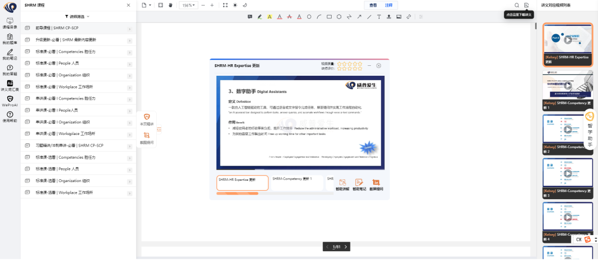Viewport: 598px width, 260px height.
Task: Zoom in with the plus icon
Action: [212, 6]
